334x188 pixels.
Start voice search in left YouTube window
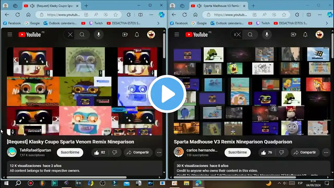99,34
